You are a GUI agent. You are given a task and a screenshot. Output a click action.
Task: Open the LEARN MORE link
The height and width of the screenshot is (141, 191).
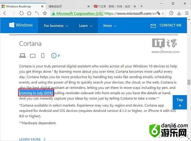click(32, 139)
